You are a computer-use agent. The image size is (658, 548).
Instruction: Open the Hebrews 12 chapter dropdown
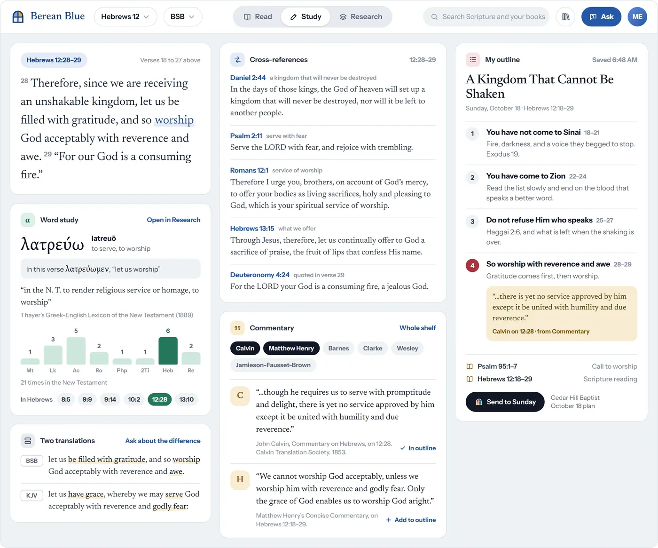125,16
